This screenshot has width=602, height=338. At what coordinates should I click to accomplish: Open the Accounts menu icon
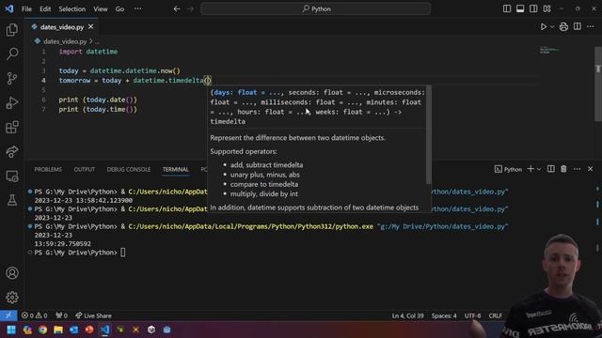pos(12,273)
